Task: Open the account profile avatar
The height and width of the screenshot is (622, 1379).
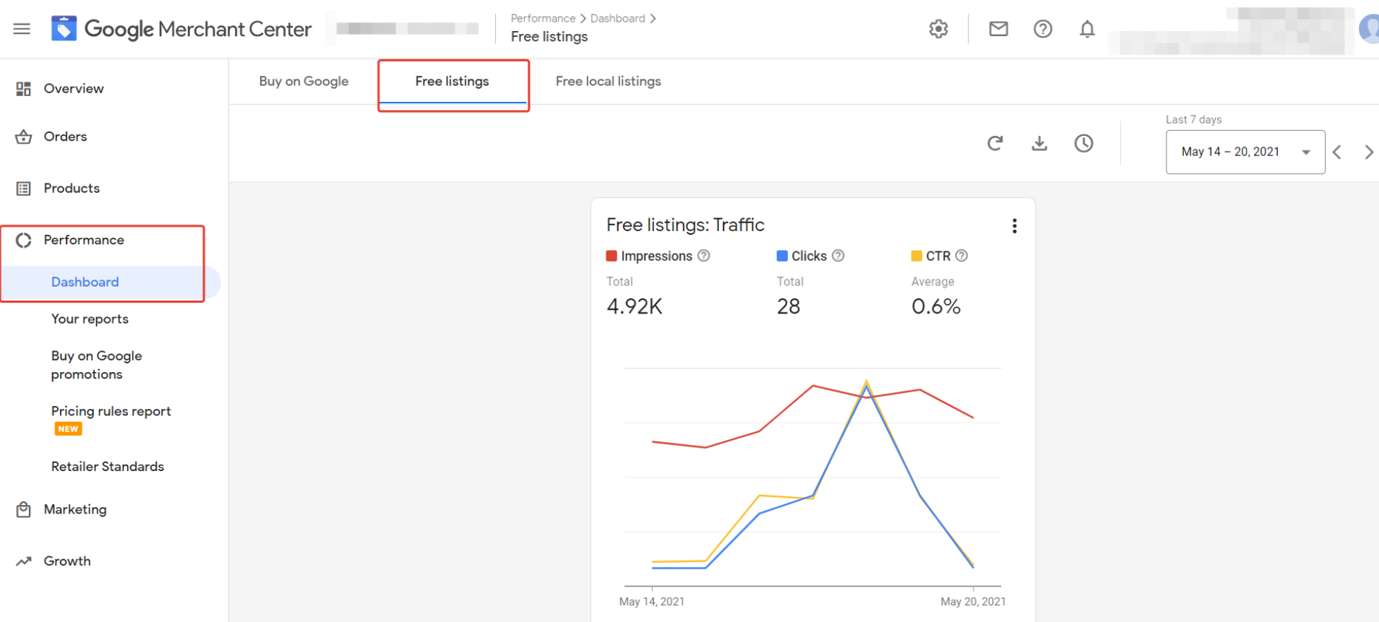Action: [x=1368, y=29]
